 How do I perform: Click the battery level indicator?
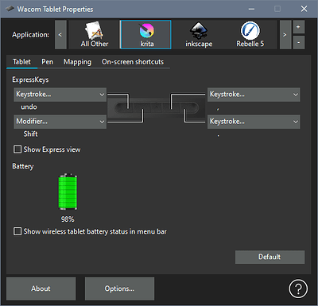[x=68, y=192]
